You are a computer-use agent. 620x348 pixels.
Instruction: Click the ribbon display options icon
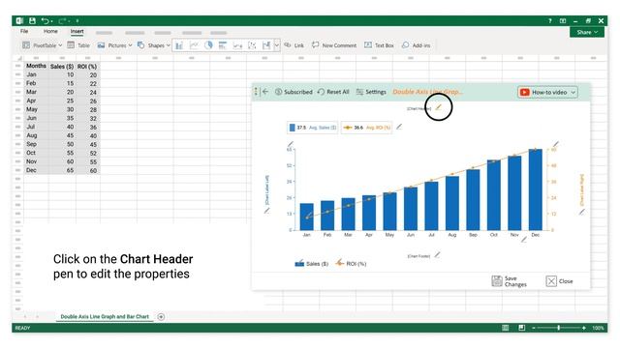(x=563, y=21)
